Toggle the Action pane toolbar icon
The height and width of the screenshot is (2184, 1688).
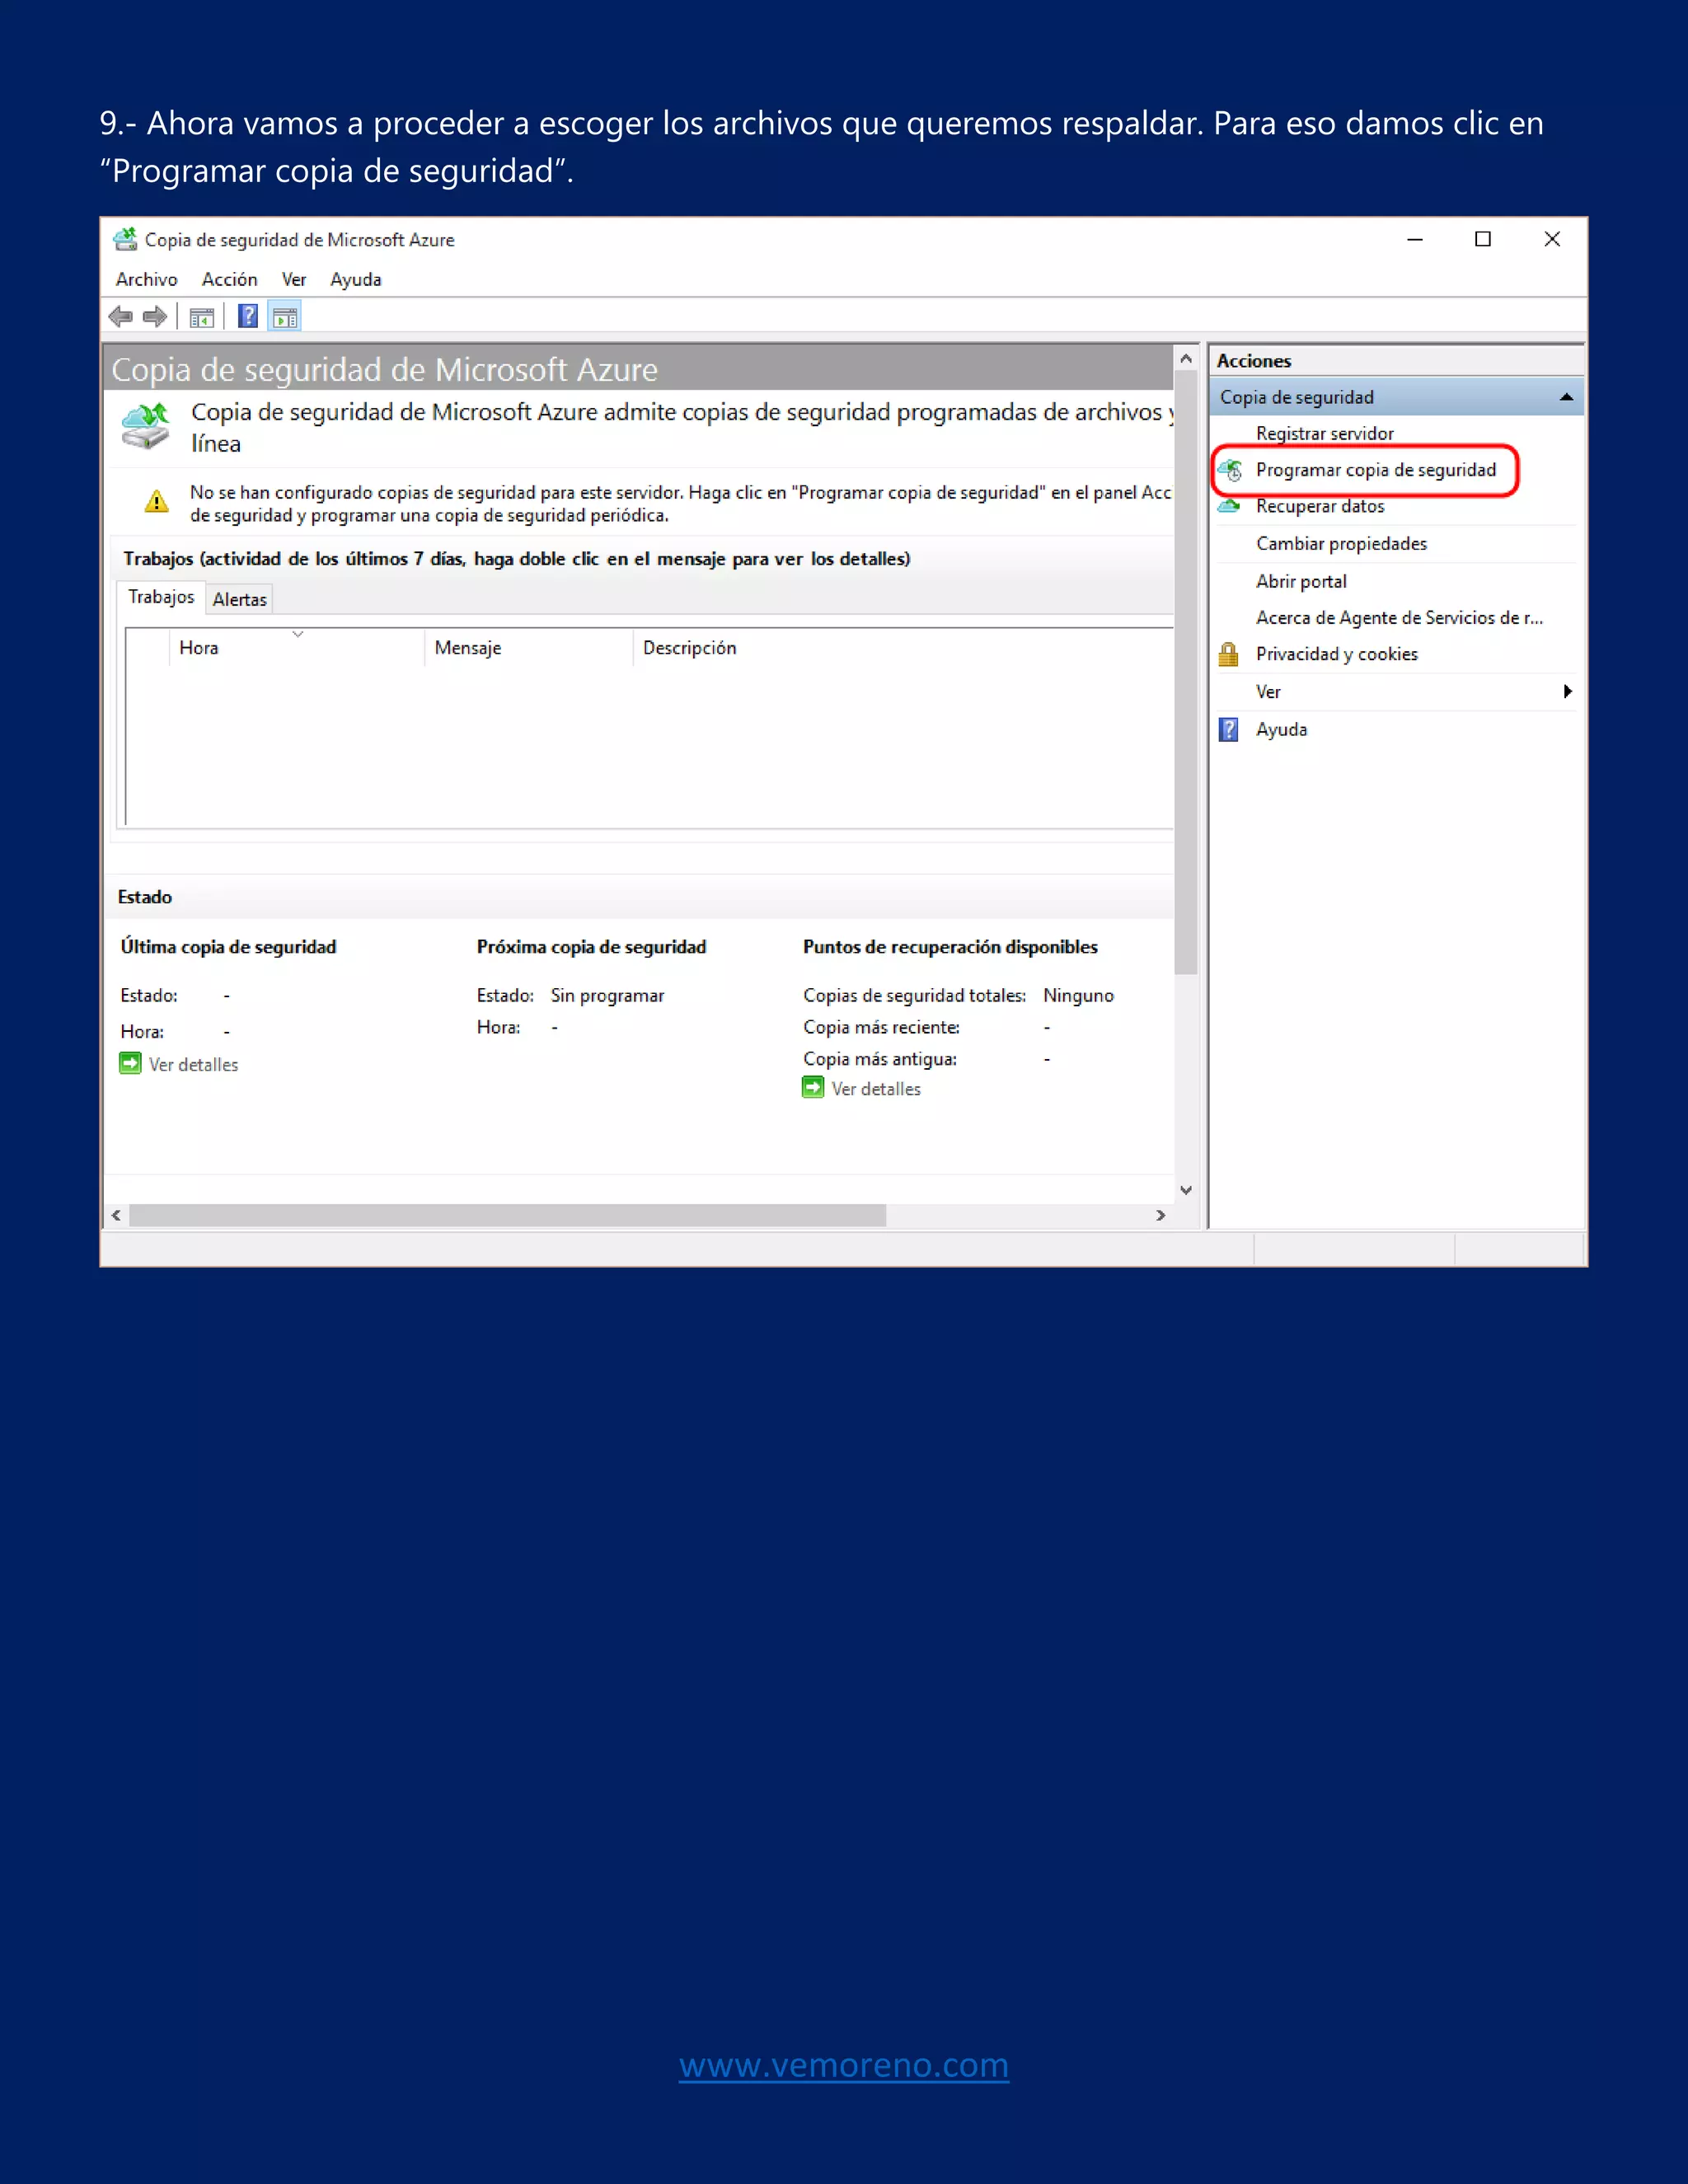tap(285, 318)
